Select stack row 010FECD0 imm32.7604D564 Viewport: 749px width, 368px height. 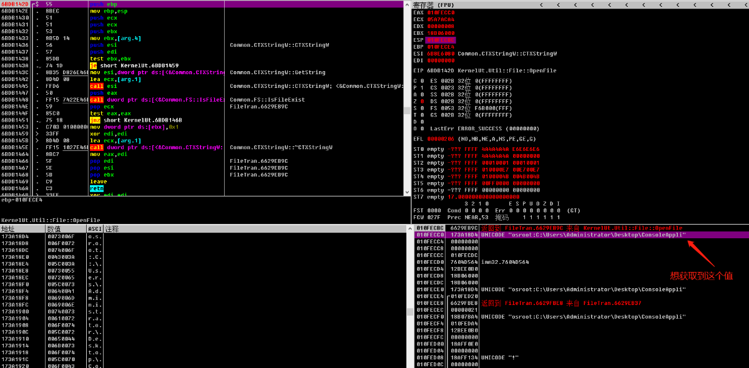click(580, 263)
